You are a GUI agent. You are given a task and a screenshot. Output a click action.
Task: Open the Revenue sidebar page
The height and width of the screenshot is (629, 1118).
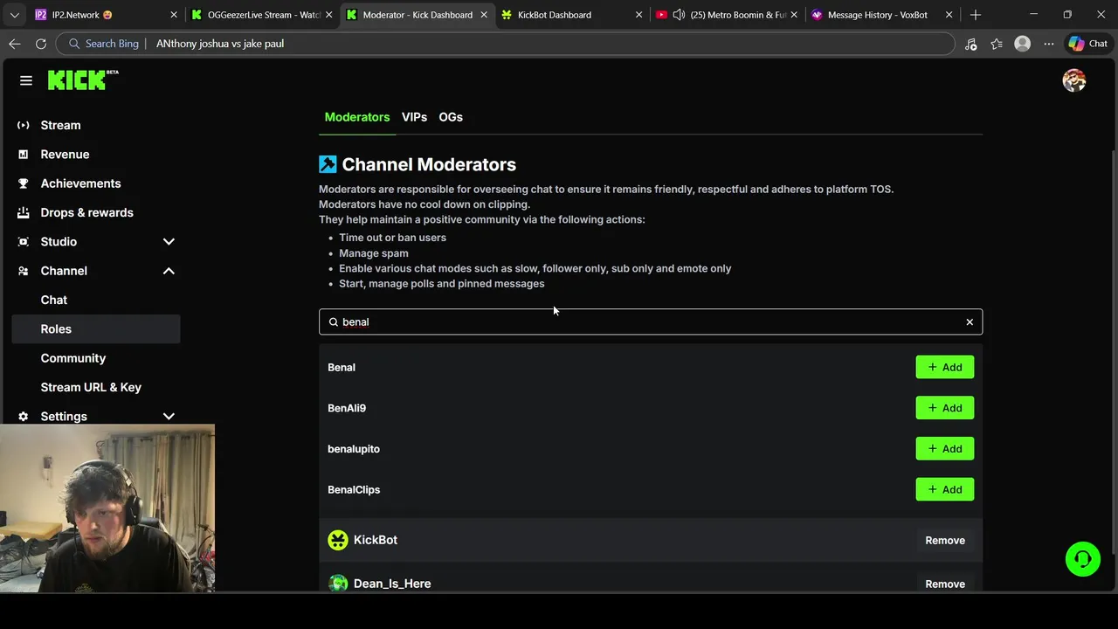coord(65,155)
